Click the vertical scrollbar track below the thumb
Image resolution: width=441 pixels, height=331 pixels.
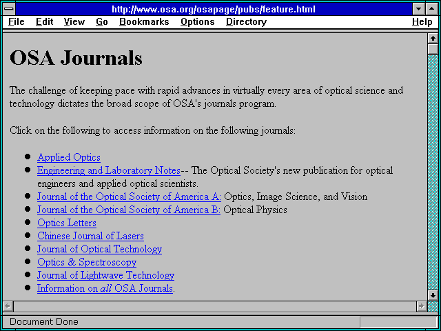[x=433, y=172]
